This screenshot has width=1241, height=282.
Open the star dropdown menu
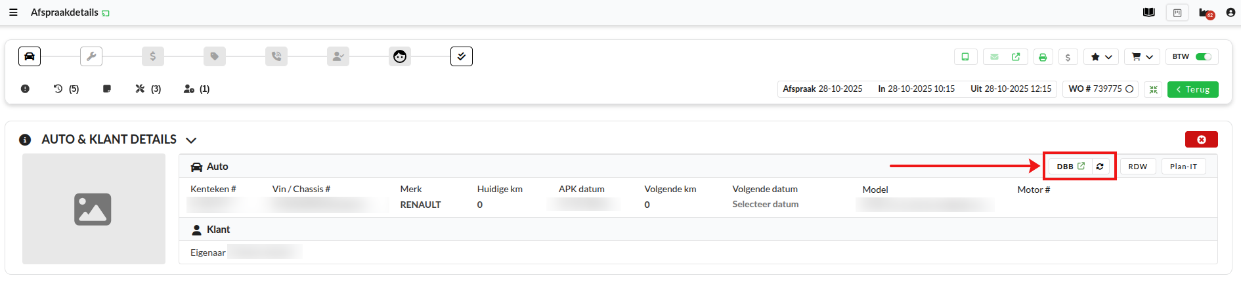point(1101,57)
